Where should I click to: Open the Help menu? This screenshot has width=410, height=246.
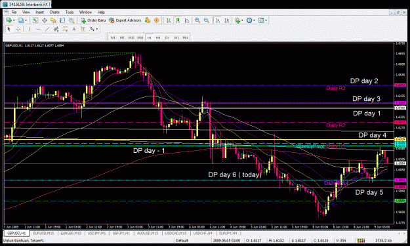click(x=101, y=12)
